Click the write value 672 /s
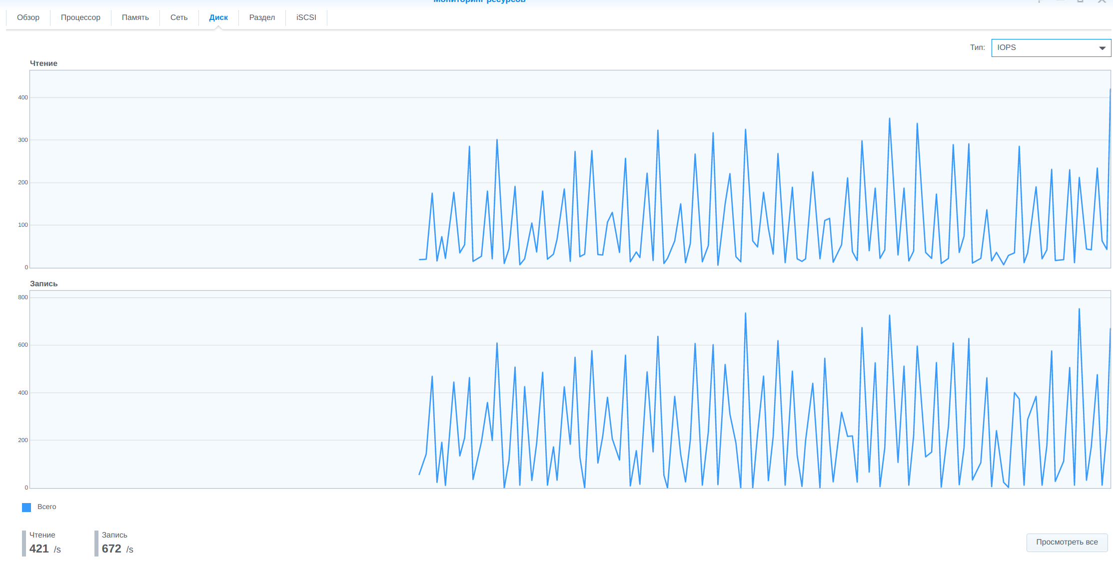This screenshot has height=562, width=1113. [117, 549]
